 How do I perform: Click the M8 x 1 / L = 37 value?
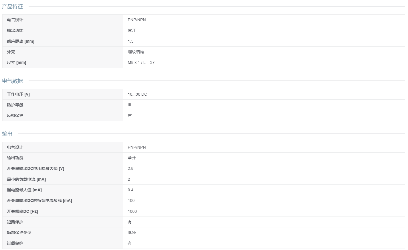click(x=141, y=62)
